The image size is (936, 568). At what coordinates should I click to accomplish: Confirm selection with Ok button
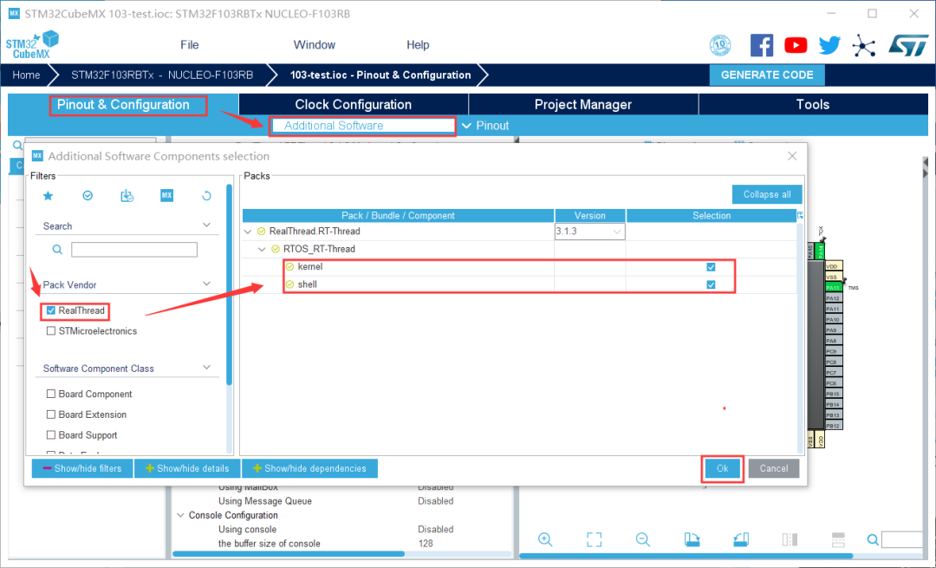click(x=722, y=468)
